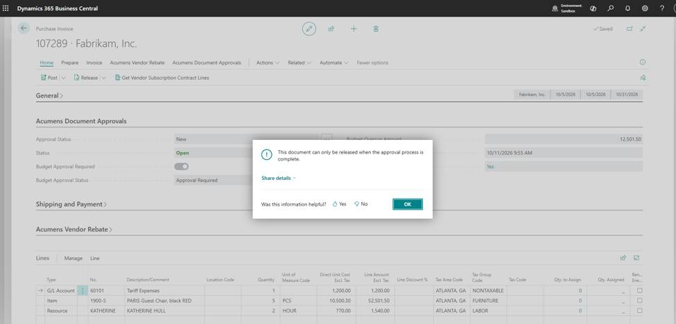This screenshot has width=676, height=324.
Task: Click the Acumens Document Approvals section heading
Action: pyautogui.click(x=81, y=121)
